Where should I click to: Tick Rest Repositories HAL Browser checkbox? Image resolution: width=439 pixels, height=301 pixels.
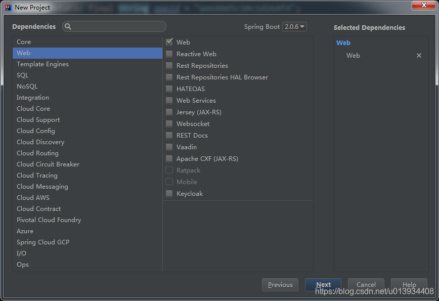169,77
